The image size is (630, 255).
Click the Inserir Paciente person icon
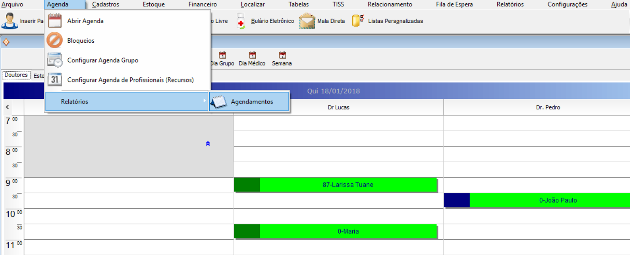pyautogui.click(x=9, y=21)
